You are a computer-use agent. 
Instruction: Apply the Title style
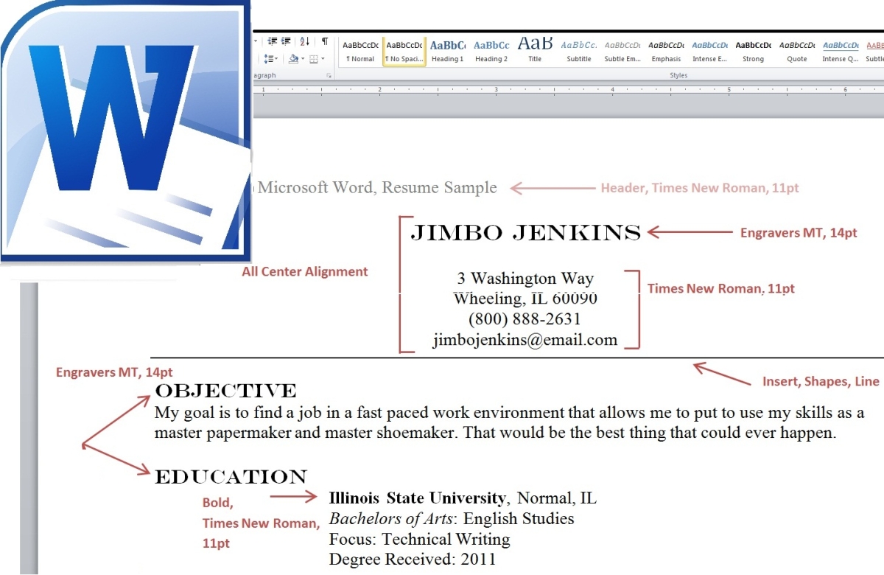[x=534, y=49]
